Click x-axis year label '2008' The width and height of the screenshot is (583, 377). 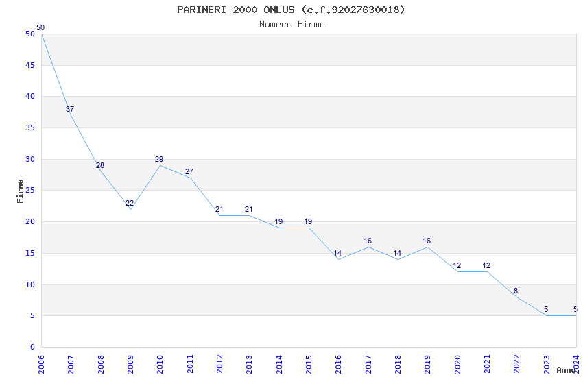[x=101, y=365]
